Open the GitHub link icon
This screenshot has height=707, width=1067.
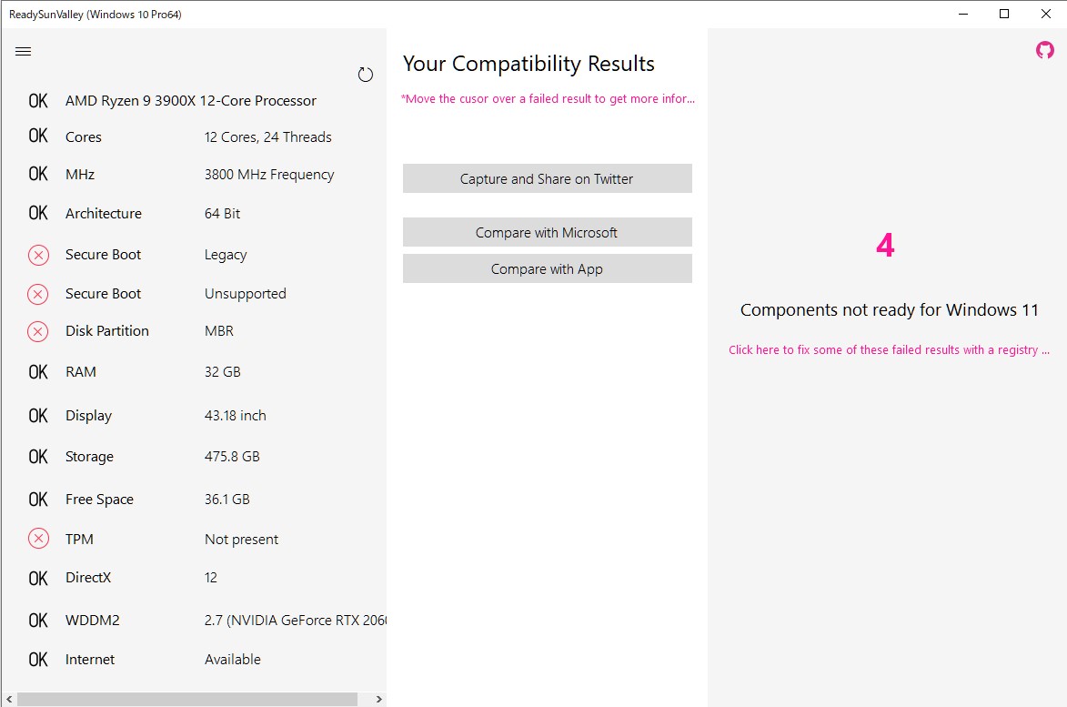pos(1045,50)
